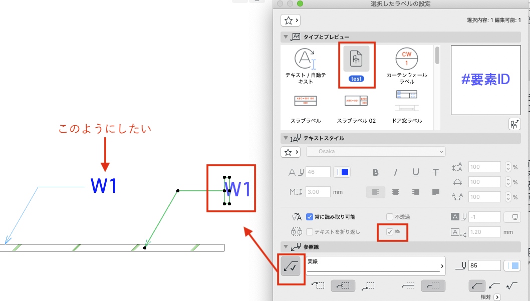Click the #要素ID label preview
The height and width of the screenshot is (301, 530).
[x=486, y=80]
